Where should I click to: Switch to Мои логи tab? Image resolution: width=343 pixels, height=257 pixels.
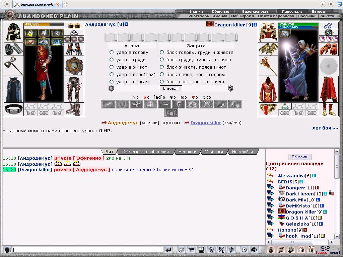pos(214,152)
